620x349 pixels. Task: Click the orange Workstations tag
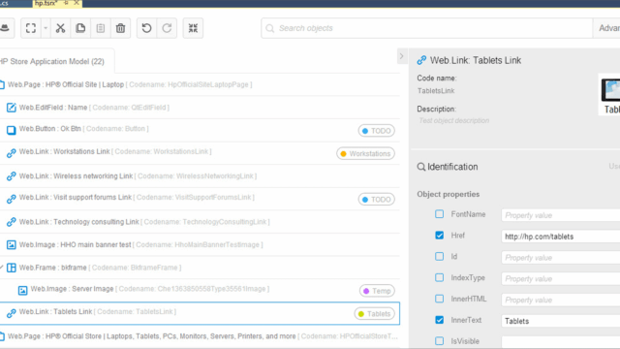(366, 153)
